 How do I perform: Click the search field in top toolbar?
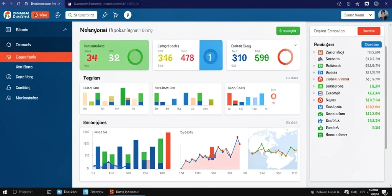[81, 15]
